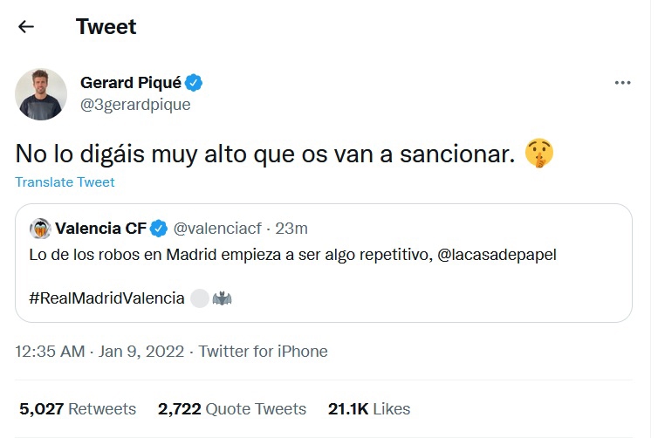The image size is (658, 438).
Task: Click Translate Tweet link
Action: click(65, 182)
